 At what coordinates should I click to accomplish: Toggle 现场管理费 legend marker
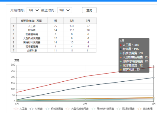pos(119,109)
